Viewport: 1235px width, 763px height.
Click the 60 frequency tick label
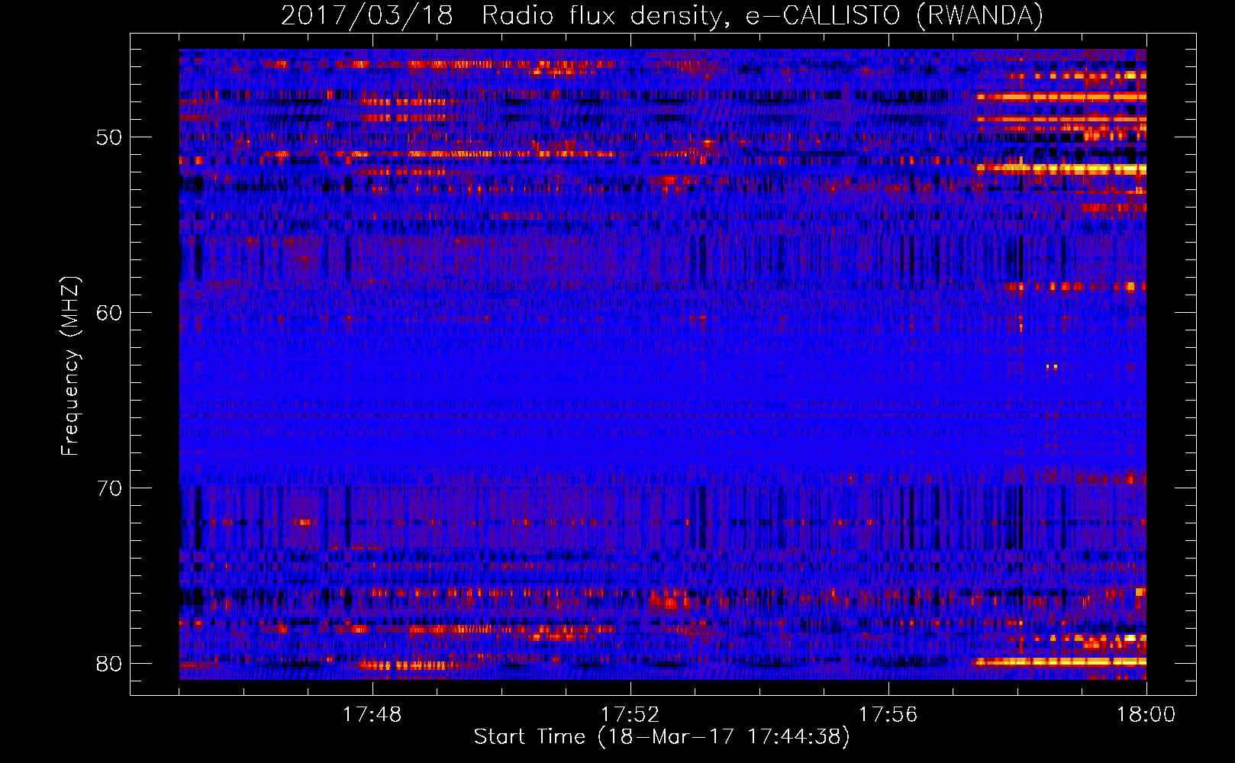tap(109, 313)
